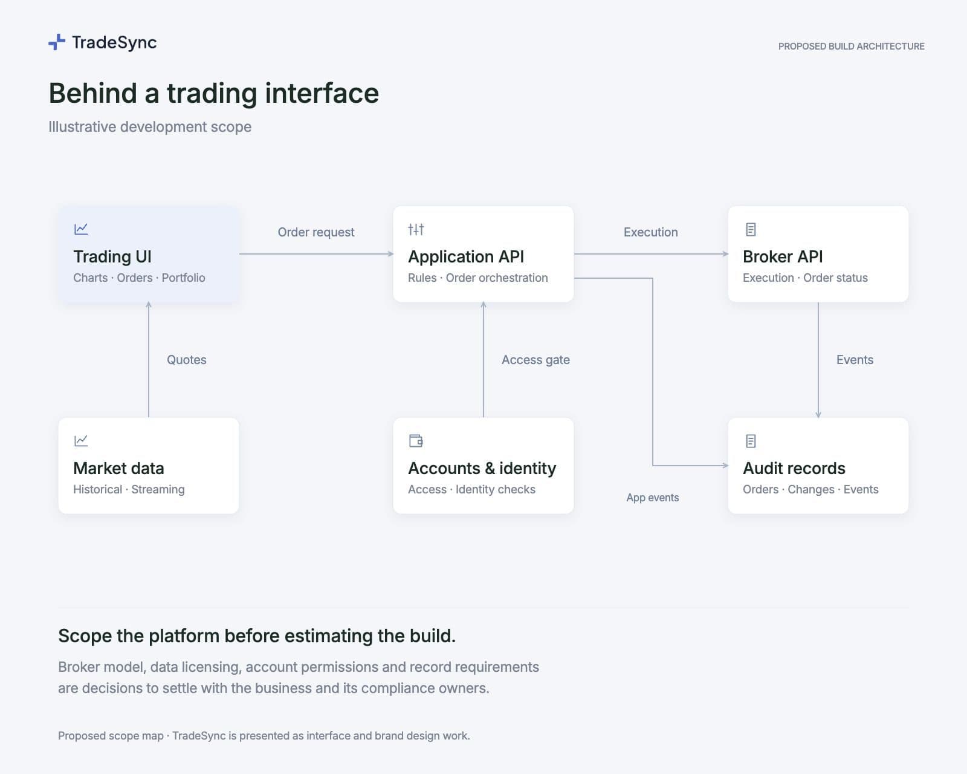Click the 'App events' connector label
Screen dimensions: 967x774
[x=653, y=498]
